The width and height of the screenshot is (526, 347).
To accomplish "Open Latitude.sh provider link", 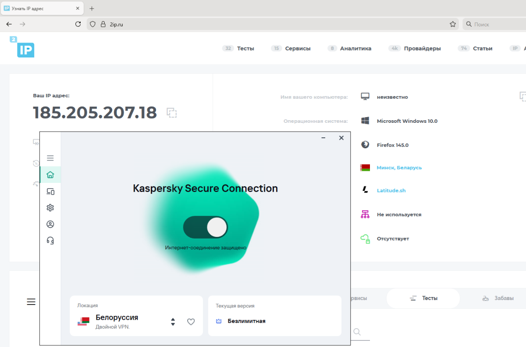I will click(391, 190).
